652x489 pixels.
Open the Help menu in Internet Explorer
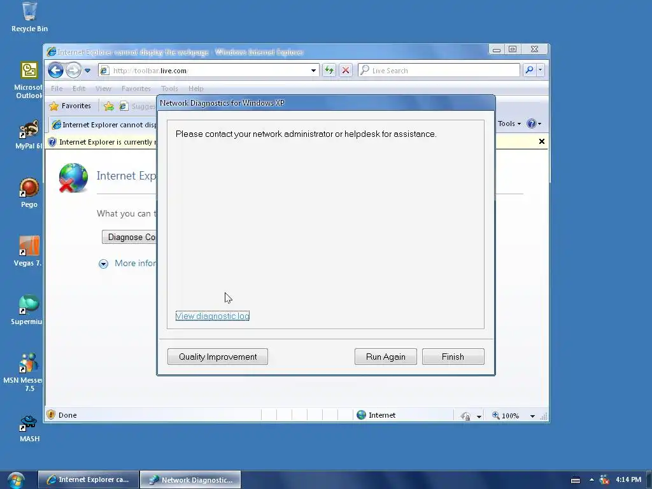(196, 89)
